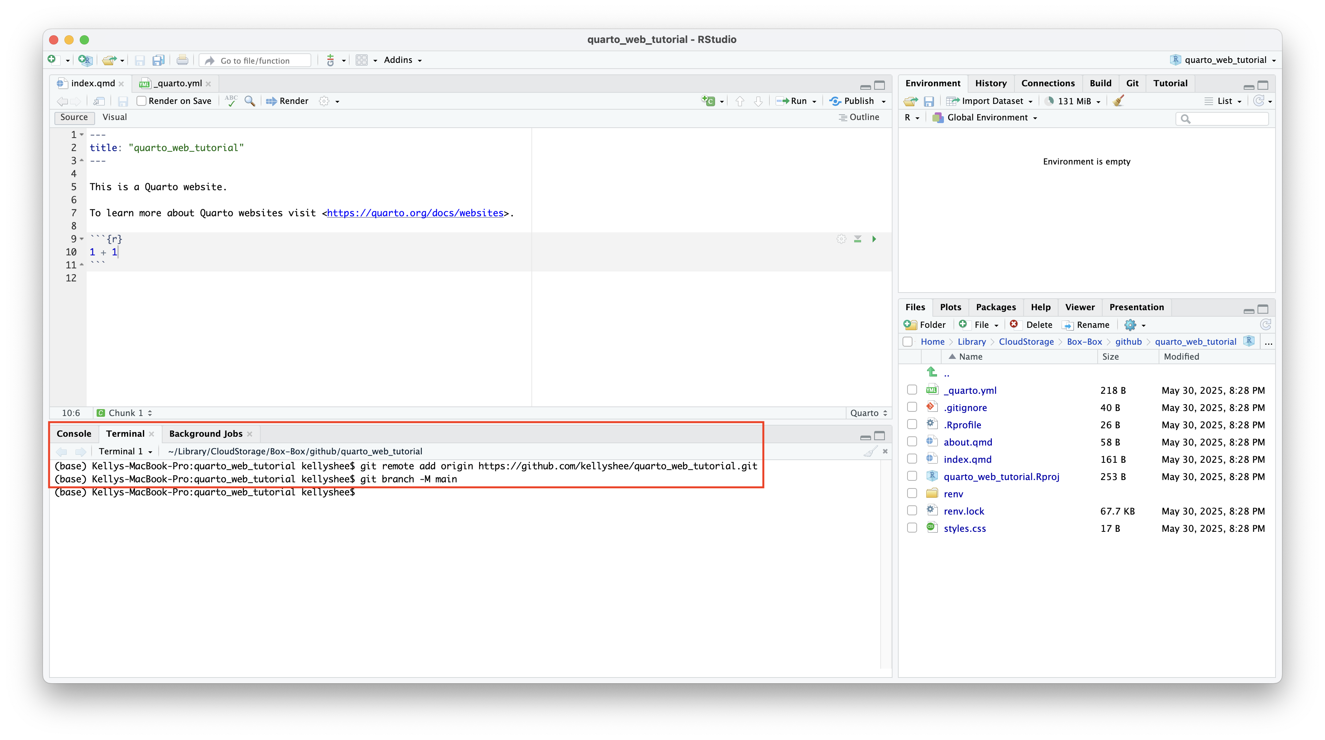Click the Git version control toolbar icon
1325x740 pixels.
click(331, 60)
